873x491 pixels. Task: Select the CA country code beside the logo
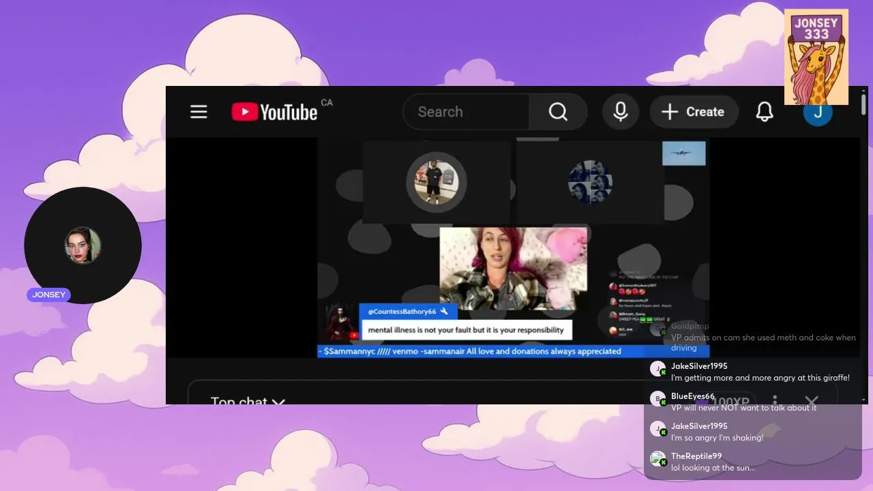click(327, 103)
